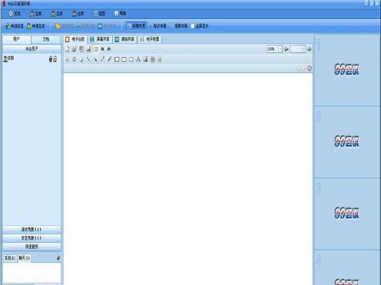
Task: Select video pane number 1
Action: click(347, 70)
